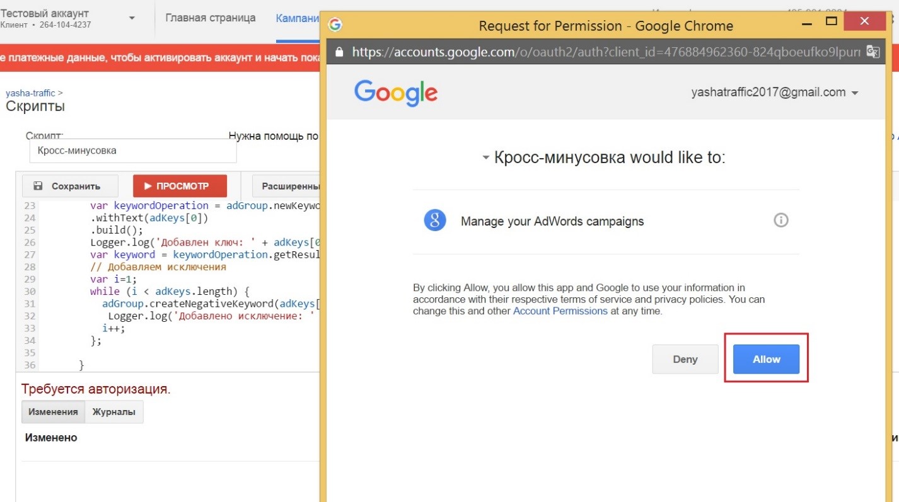Click code line 30 while statement
The image size is (899, 502).
tap(170, 291)
